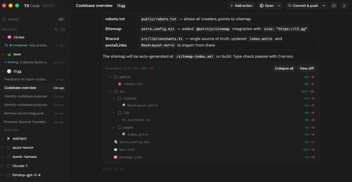Open the Commit & push dropdown arrow
This screenshot has height=182, width=352.
(324, 6)
